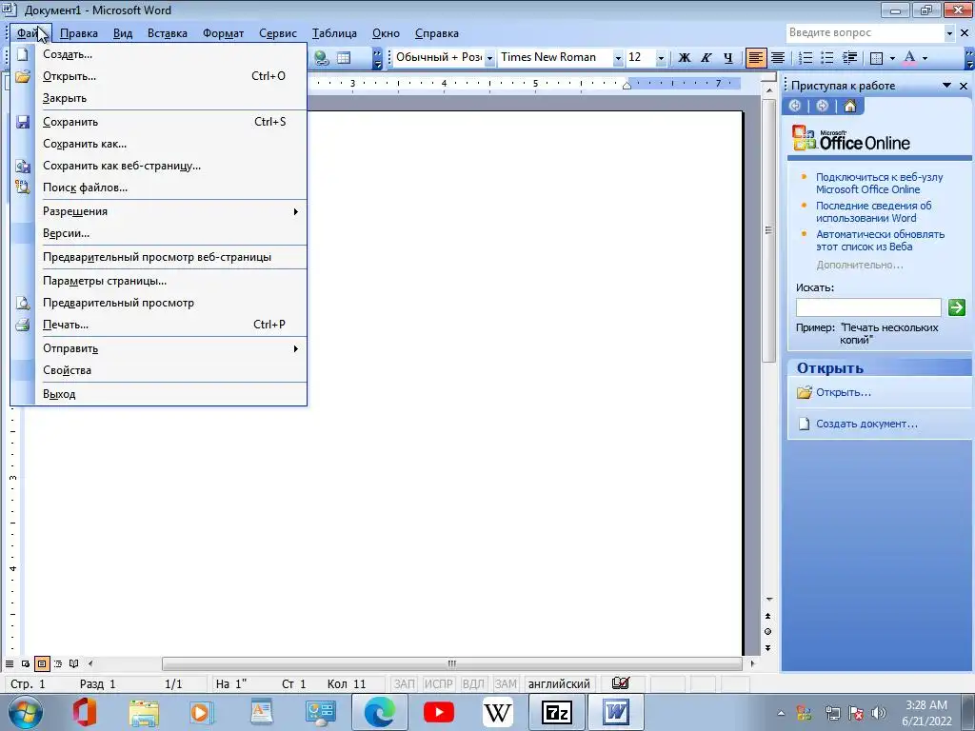Click the font color A icon
The width and height of the screenshot is (975, 731).
point(909,58)
